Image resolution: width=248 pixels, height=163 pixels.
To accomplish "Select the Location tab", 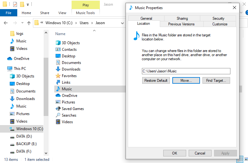I will (143, 24).
